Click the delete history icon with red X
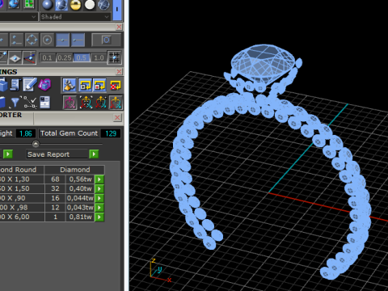The width and height of the screenshot is (388, 291). [x=116, y=85]
